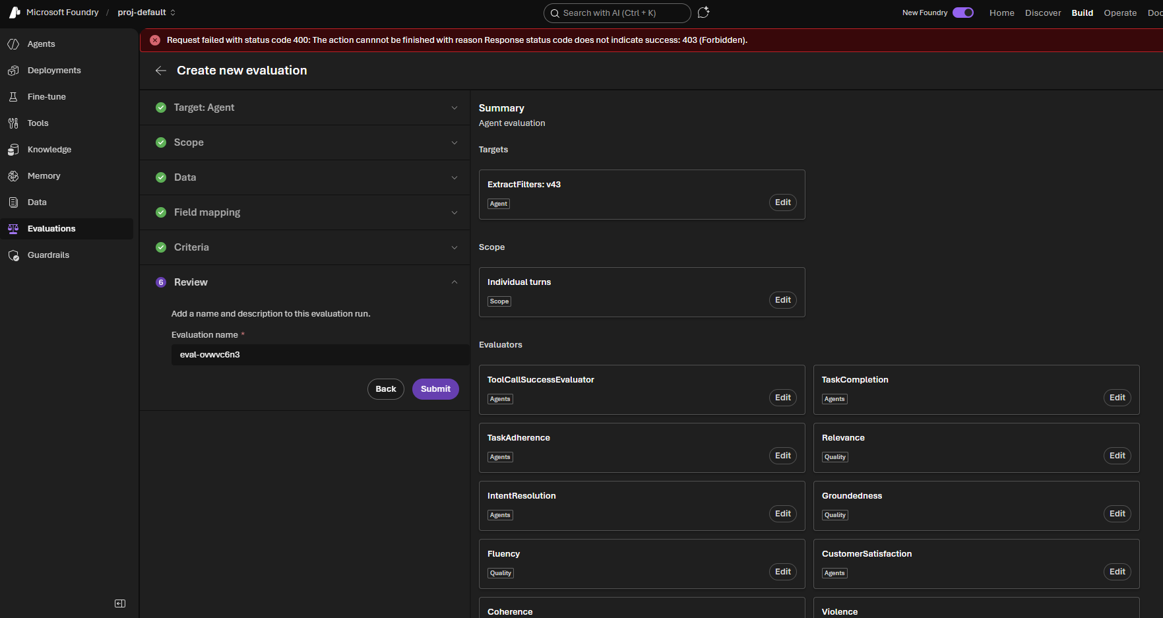Expand the Scope step chevron
Image resolution: width=1163 pixels, height=618 pixels.
coord(455,142)
